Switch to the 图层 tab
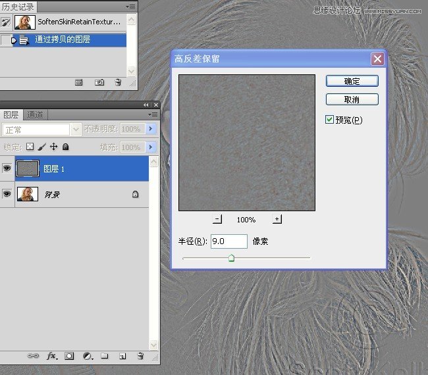The image size is (428, 375). [11, 115]
